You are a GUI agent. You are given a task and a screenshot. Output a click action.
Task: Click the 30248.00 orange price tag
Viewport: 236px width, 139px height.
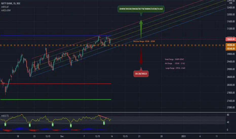(231, 49)
